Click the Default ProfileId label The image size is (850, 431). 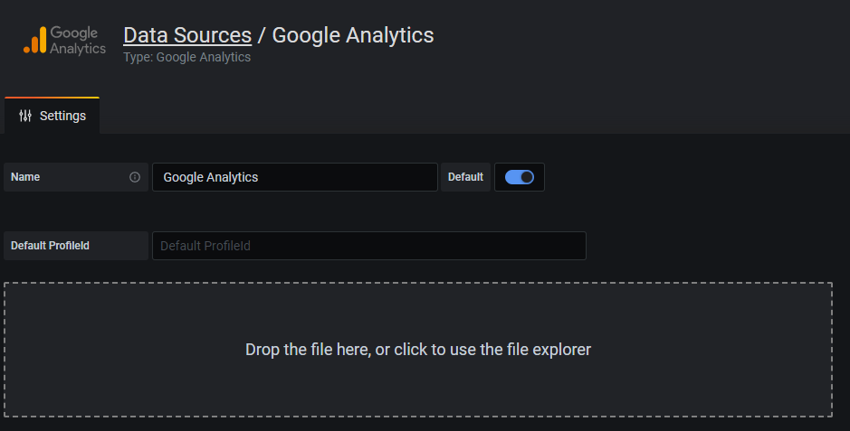point(50,246)
